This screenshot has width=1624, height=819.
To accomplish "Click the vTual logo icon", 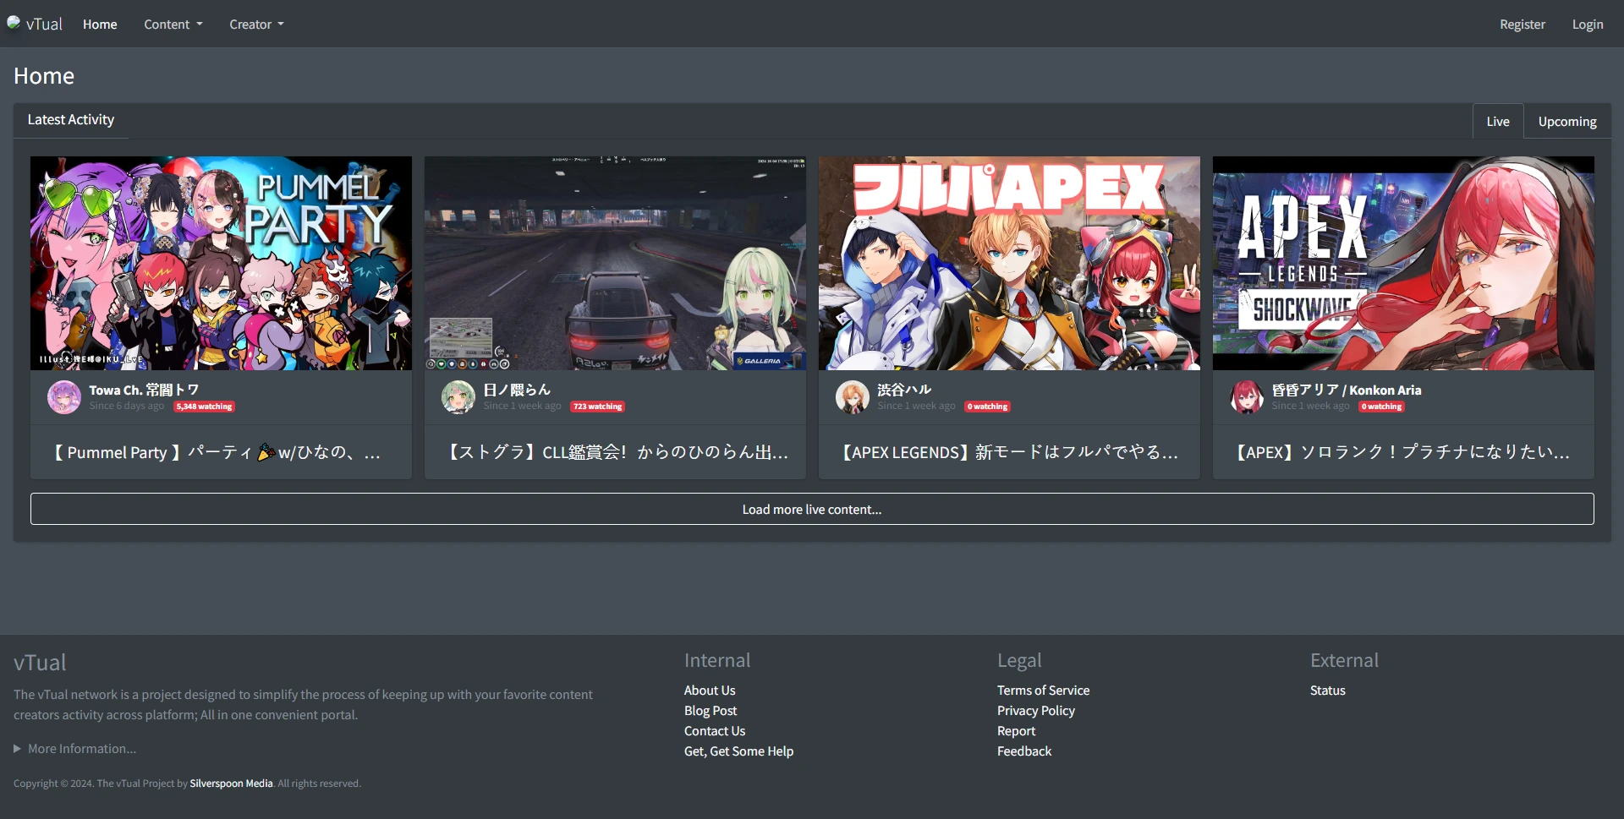I will [x=14, y=23].
